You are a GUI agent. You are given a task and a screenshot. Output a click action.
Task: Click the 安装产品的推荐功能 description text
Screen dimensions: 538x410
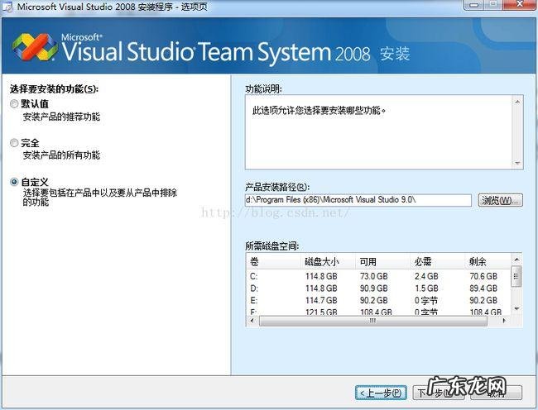point(61,117)
